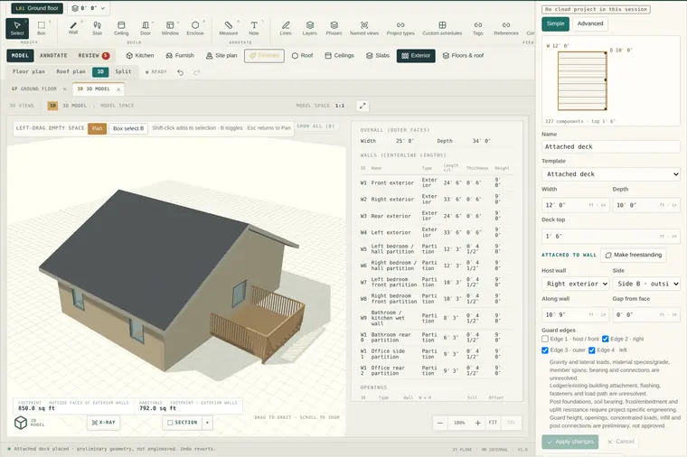Open the Exterior category
Image resolution: width=687 pixels, height=457 pixels.
pyautogui.click(x=416, y=56)
